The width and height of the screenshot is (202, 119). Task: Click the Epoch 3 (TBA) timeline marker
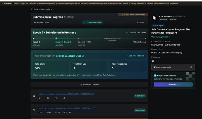point(79,38)
